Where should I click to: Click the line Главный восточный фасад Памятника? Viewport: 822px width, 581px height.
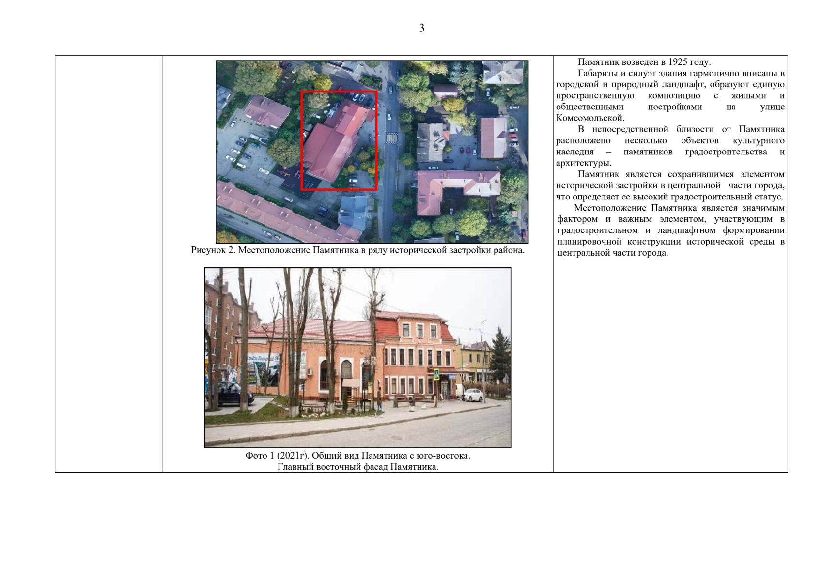(357, 467)
